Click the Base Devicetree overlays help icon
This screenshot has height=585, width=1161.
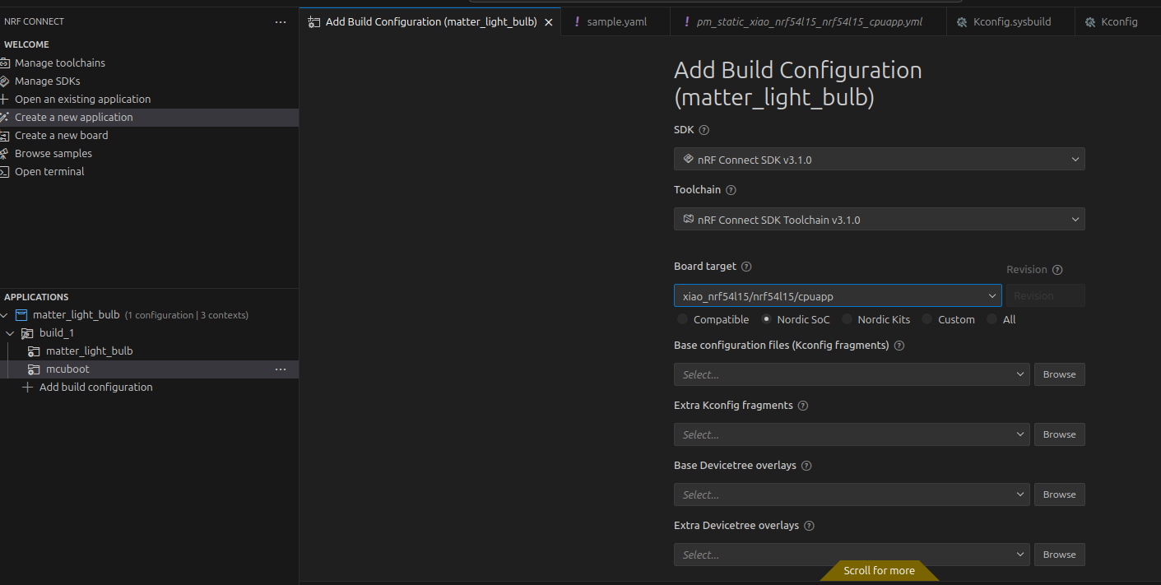click(806, 466)
